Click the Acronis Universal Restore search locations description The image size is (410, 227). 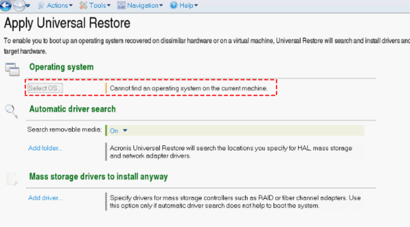coord(231,152)
